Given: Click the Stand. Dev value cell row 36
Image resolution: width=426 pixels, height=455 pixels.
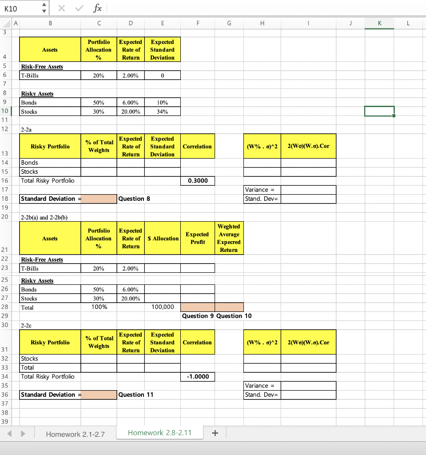Looking at the screenshot, I should point(308,395).
